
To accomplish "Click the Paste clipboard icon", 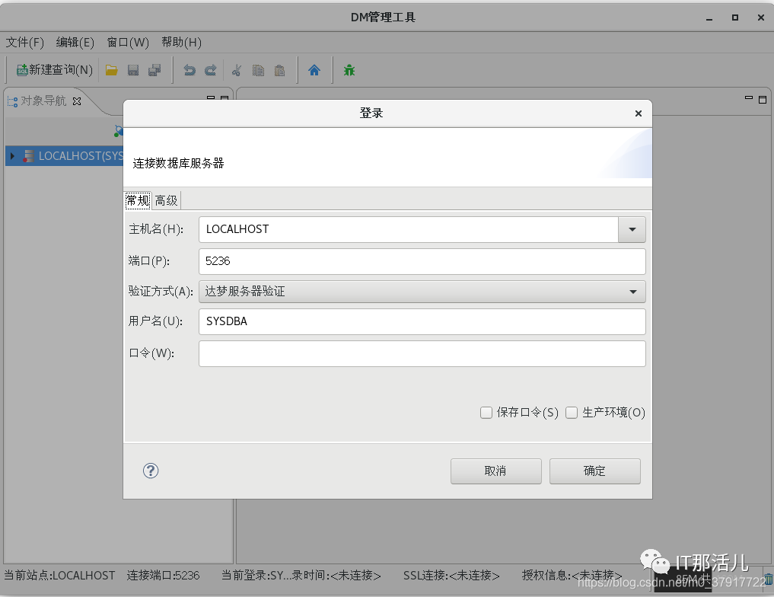I will tap(279, 70).
